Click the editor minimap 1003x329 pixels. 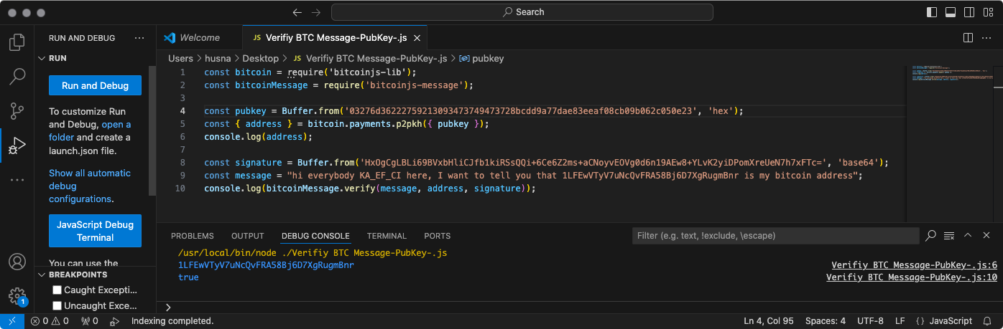pyautogui.click(x=950, y=143)
